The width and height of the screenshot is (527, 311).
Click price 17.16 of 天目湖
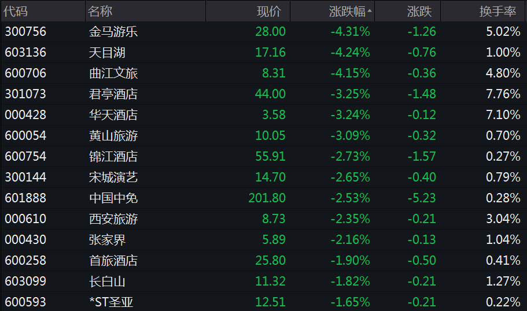pos(270,53)
